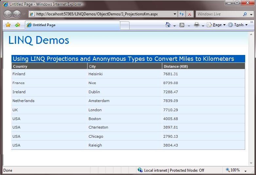Click the 7288.47 distance value
The image size is (256, 175).
[170, 92]
